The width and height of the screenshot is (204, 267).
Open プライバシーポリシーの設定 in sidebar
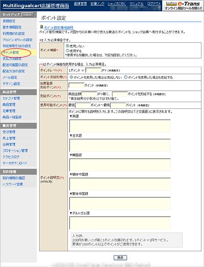click(x=17, y=40)
